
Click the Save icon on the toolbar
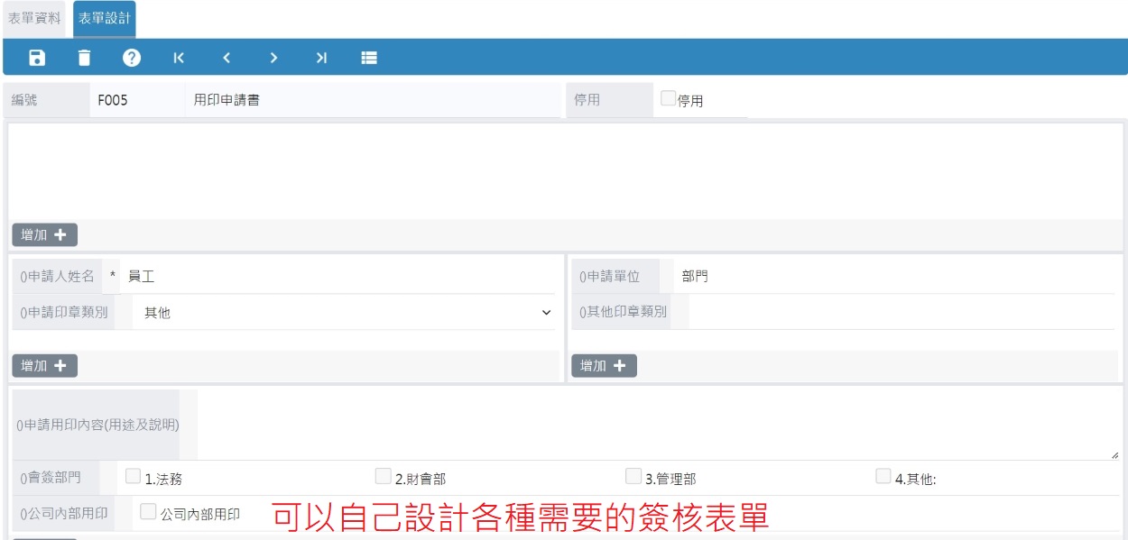(36, 56)
